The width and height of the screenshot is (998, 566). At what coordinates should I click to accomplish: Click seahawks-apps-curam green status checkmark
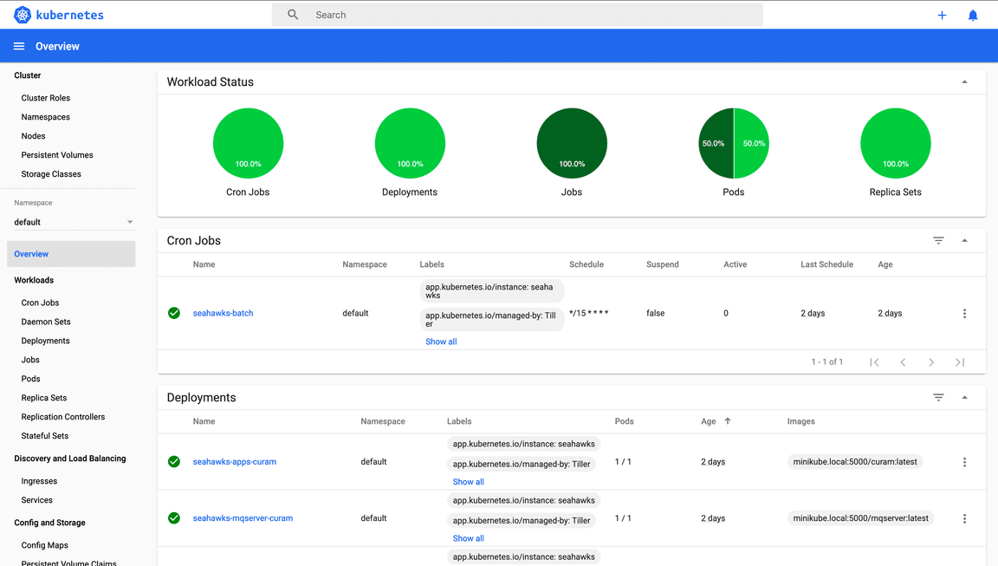[174, 462]
